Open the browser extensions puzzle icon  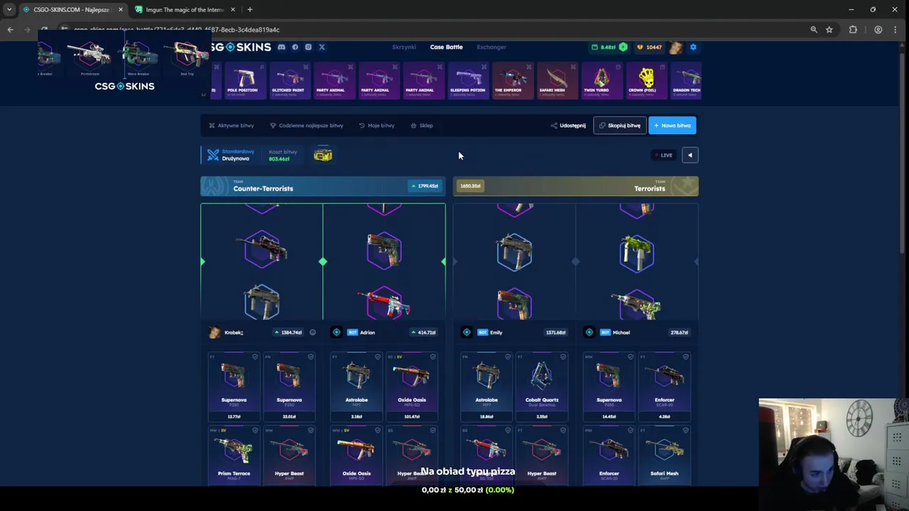[853, 30]
